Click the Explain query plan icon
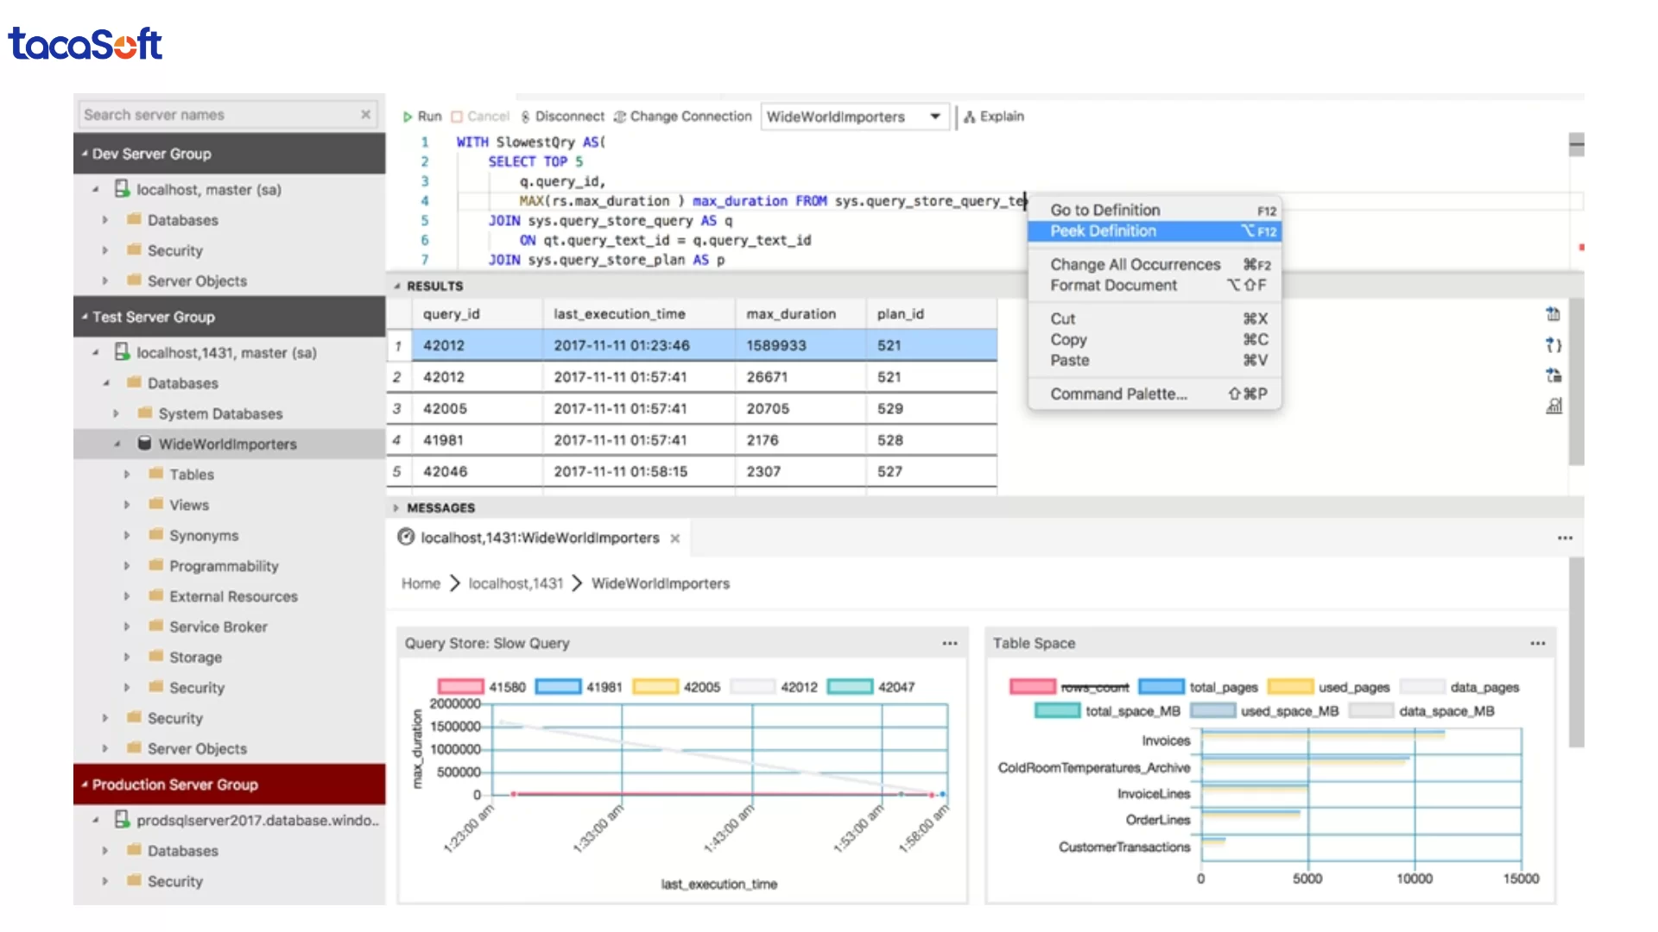Viewport: 1658px width, 932px height. (970, 116)
